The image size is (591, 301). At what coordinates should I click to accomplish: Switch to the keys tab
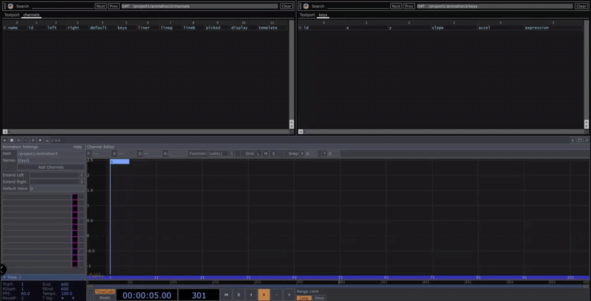click(323, 15)
